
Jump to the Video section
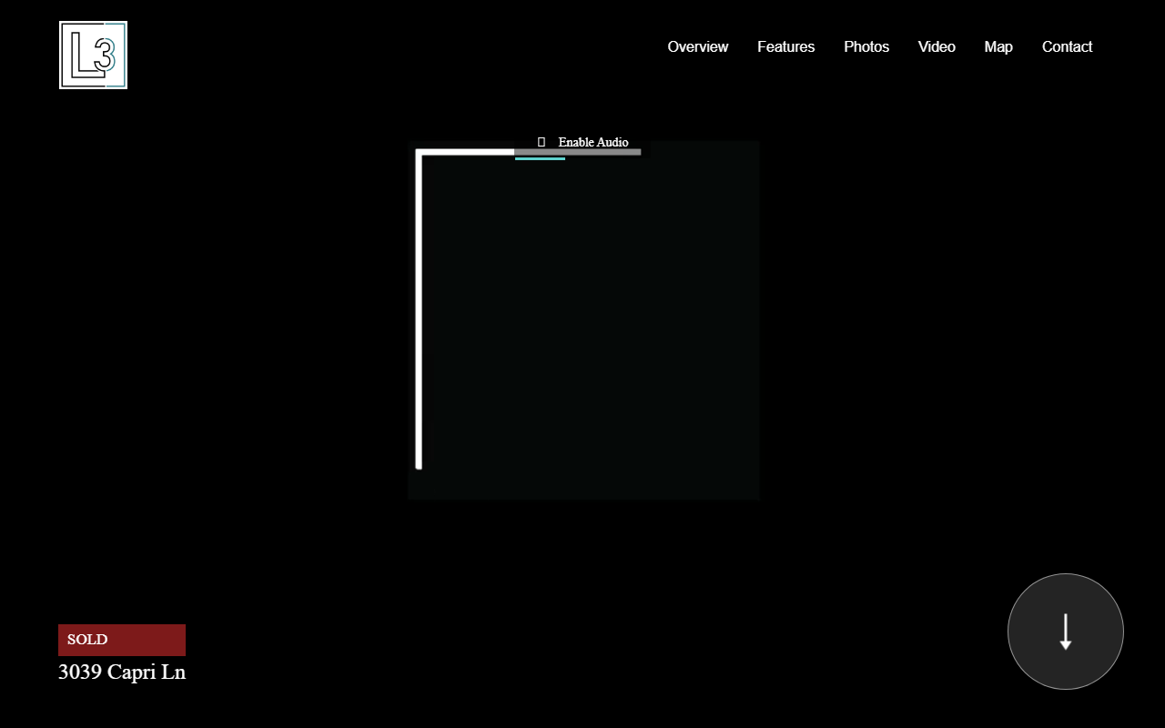coord(937,46)
